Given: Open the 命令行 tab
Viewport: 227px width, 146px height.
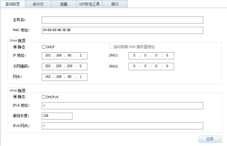Looking at the screenshot, I should pos(38,4).
